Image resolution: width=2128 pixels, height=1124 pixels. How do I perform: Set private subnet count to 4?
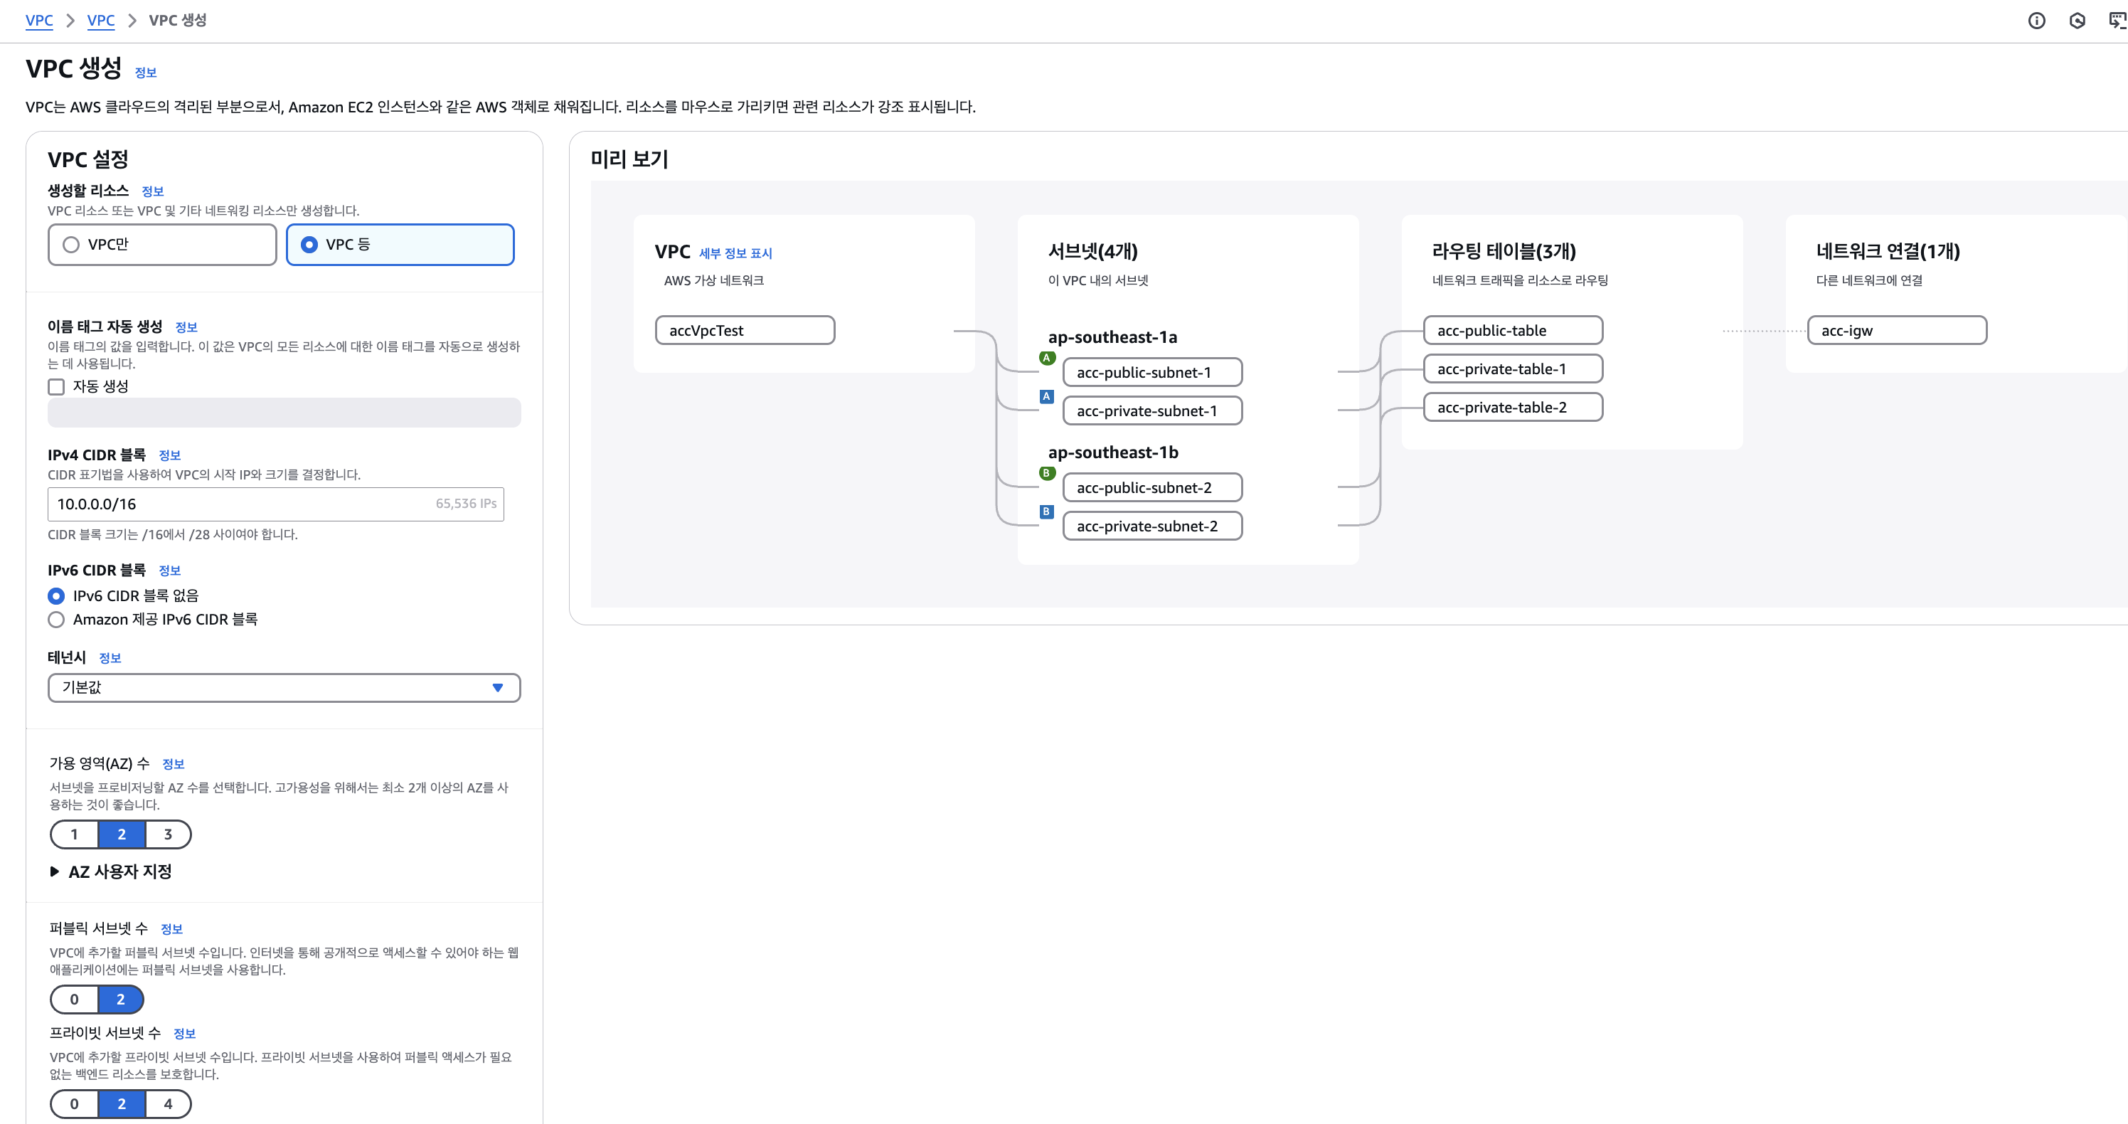pyautogui.click(x=168, y=1104)
